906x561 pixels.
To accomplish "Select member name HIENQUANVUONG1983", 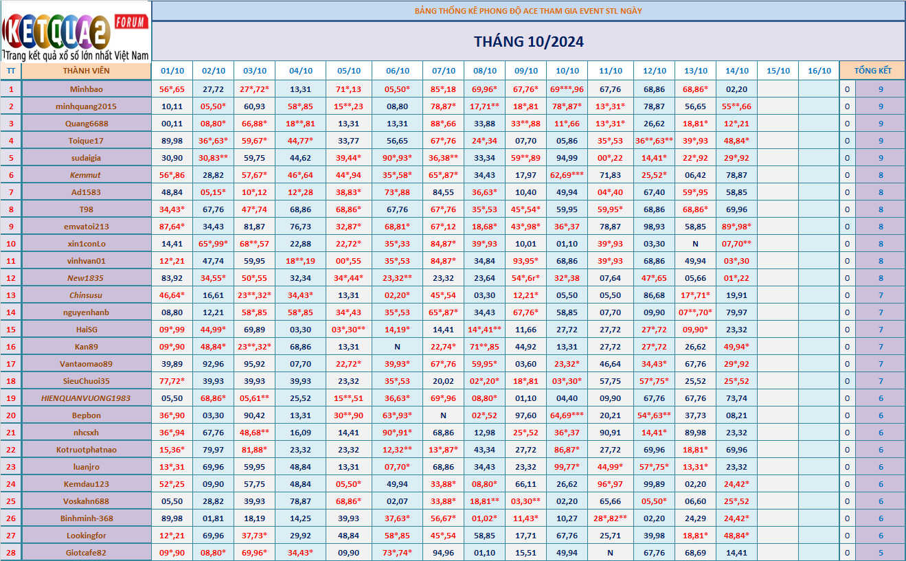I will (86, 398).
